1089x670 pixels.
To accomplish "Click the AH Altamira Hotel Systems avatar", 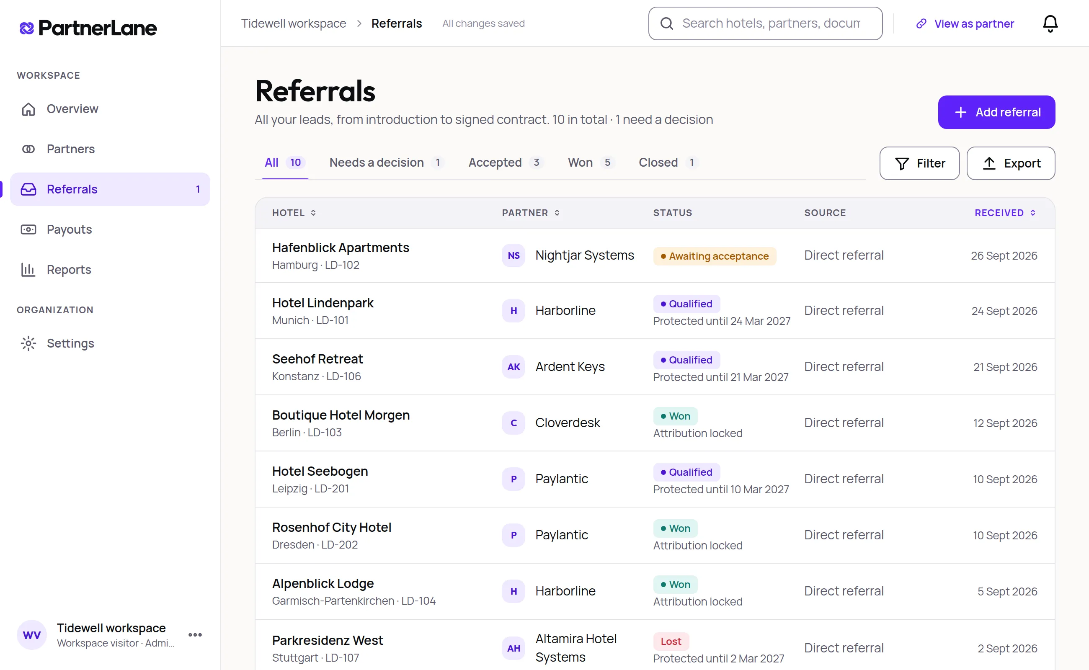I will pyautogui.click(x=513, y=648).
